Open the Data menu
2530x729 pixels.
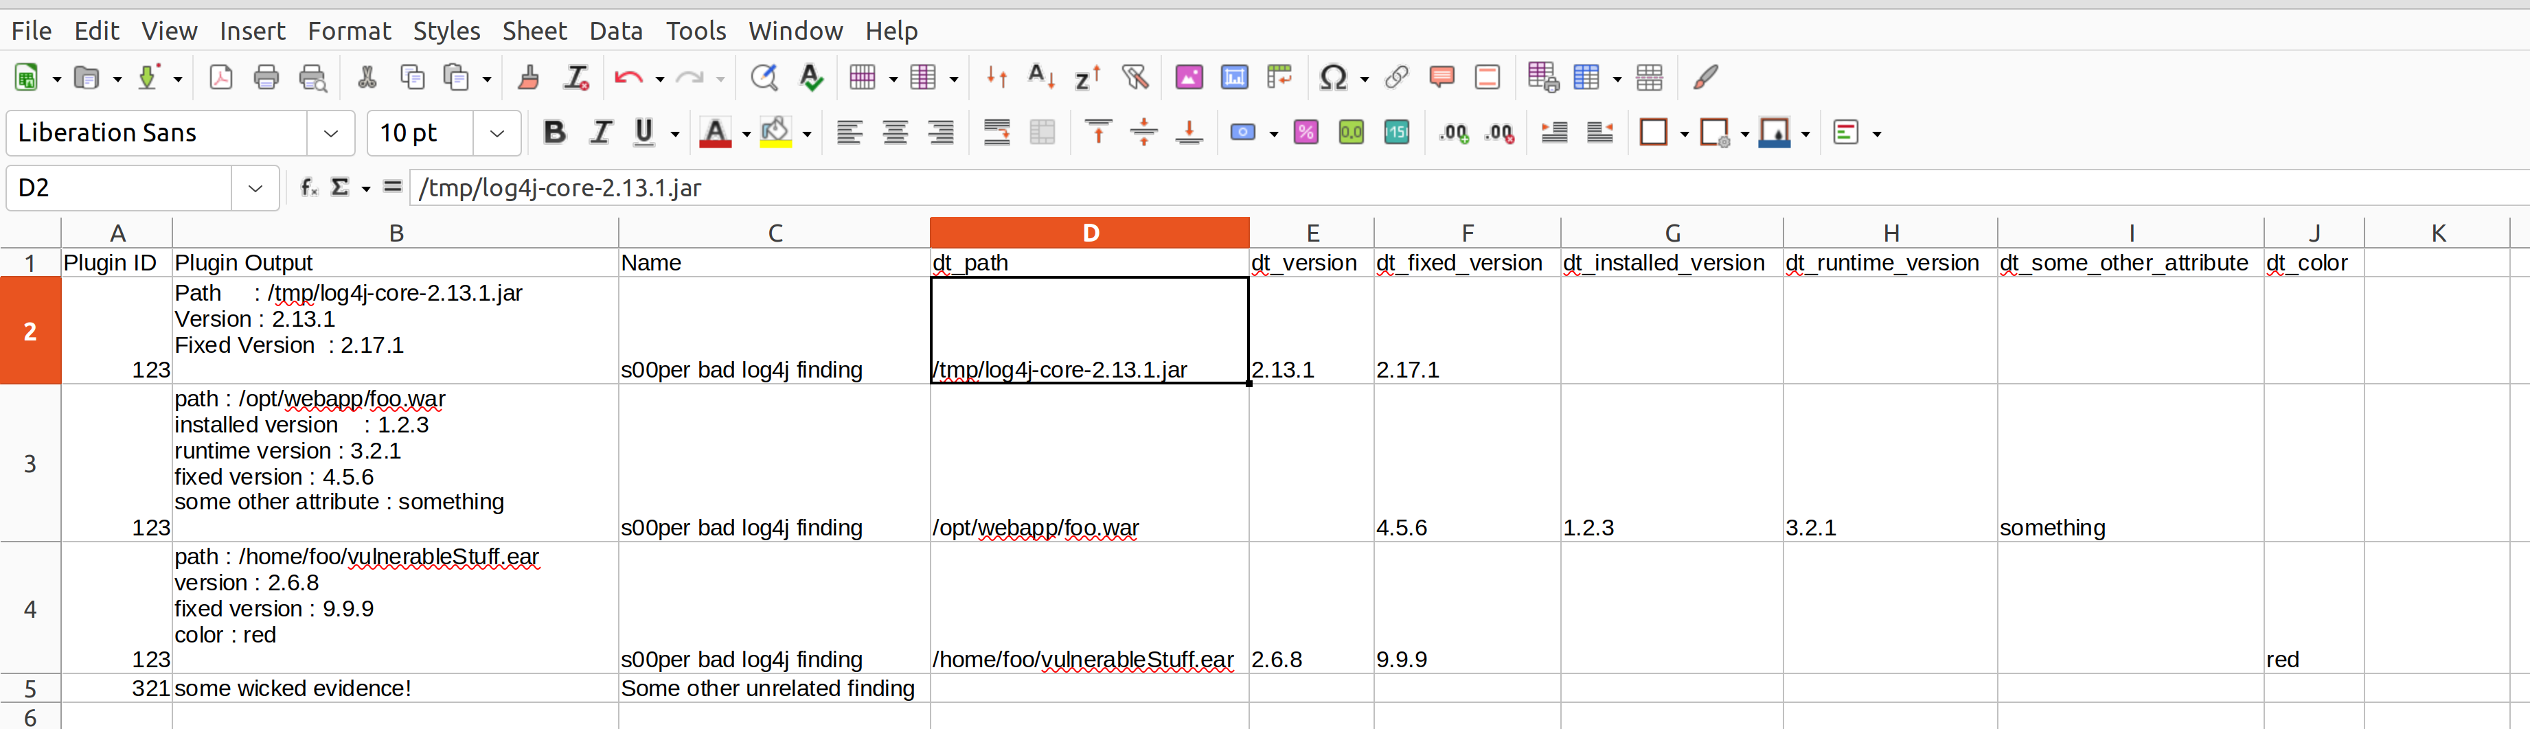coord(616,30)
